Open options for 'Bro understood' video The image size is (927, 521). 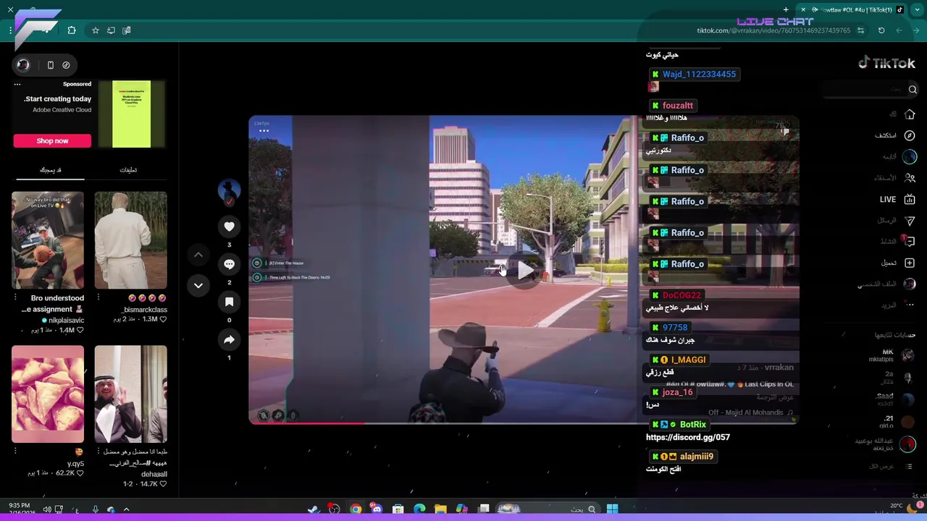click(15, 297)
